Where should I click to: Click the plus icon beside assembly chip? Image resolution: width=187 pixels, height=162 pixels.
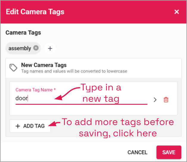coord(50,48)
